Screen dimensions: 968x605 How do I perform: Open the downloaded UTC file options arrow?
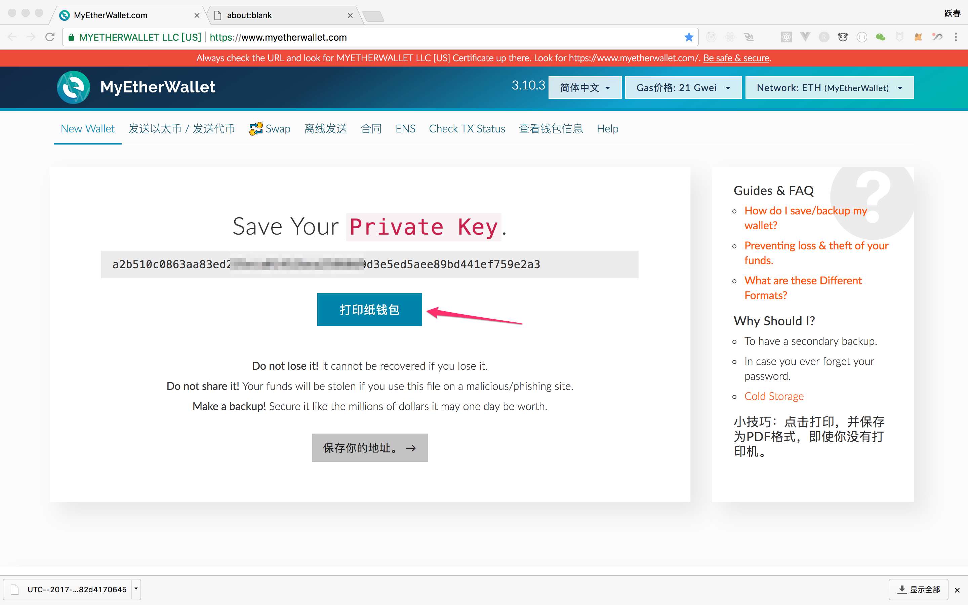point(136,589)
